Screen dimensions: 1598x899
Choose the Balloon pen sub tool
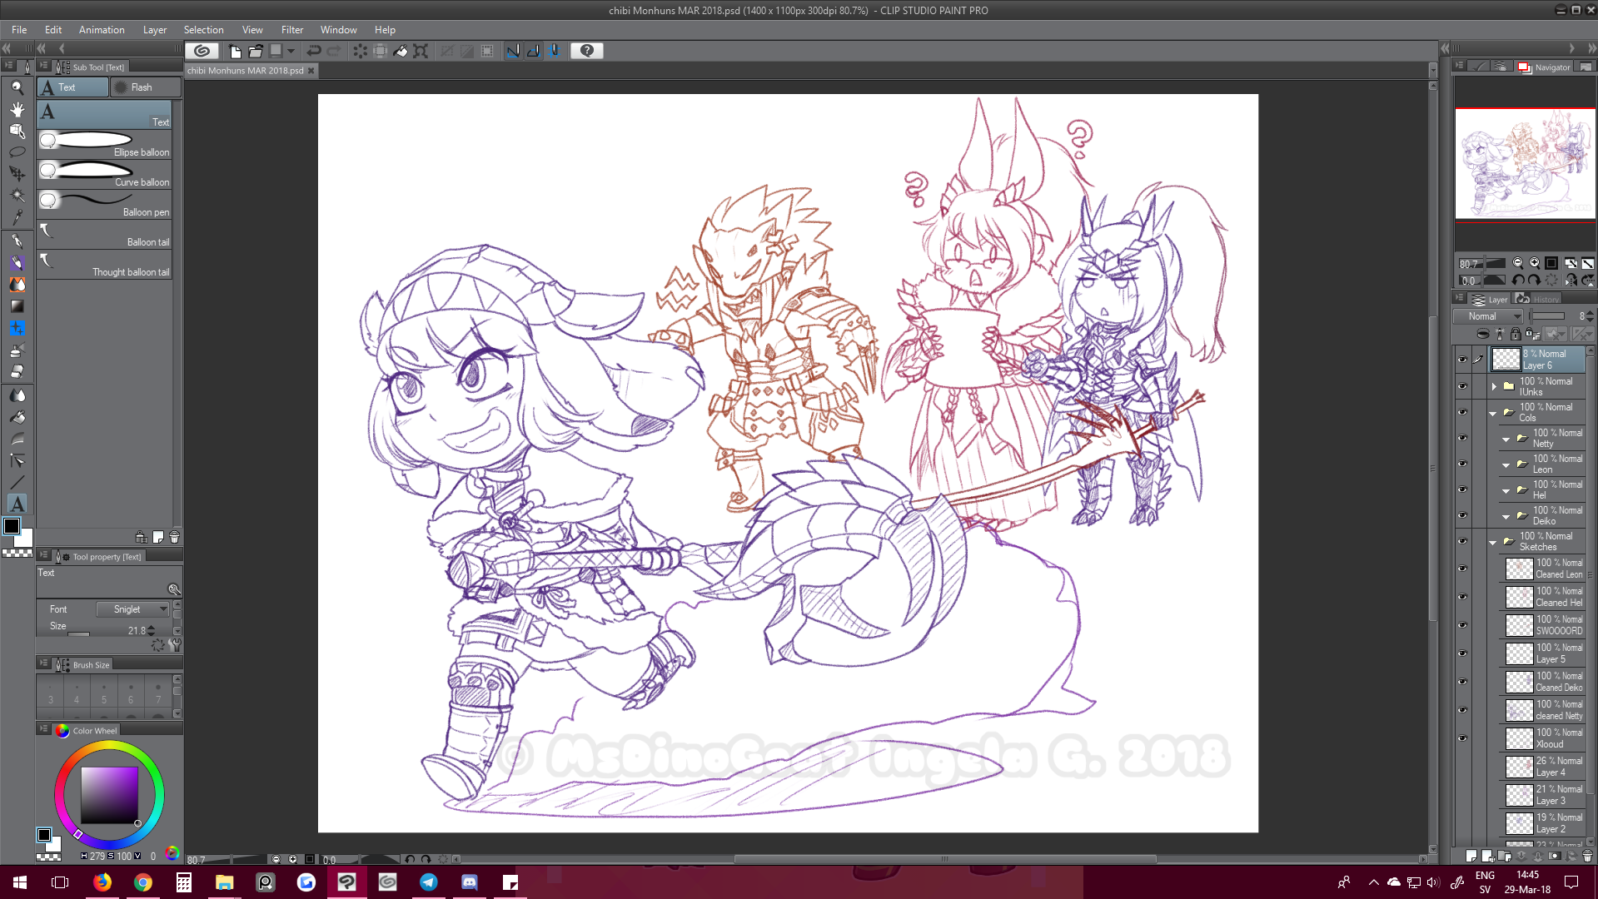[105, 205]
